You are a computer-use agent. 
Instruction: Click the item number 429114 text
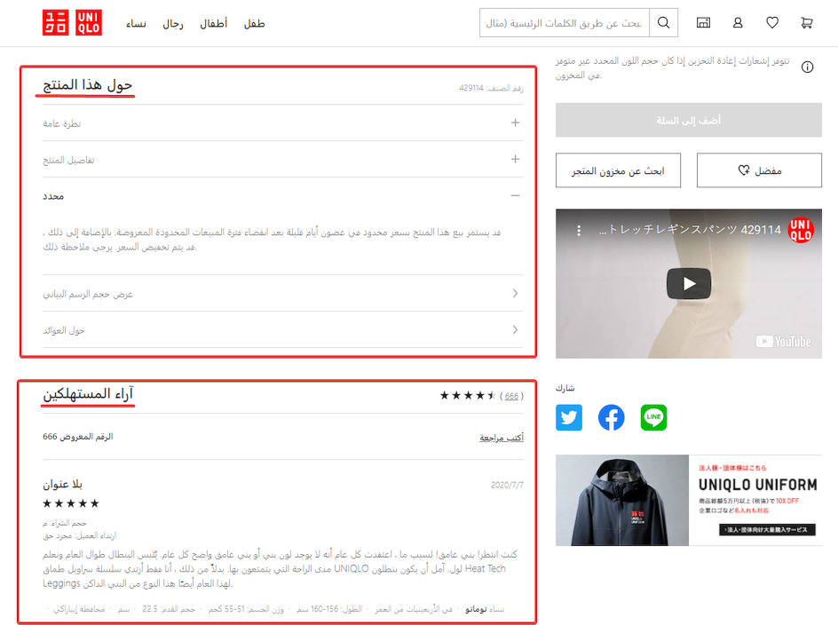tap(491, 88)
